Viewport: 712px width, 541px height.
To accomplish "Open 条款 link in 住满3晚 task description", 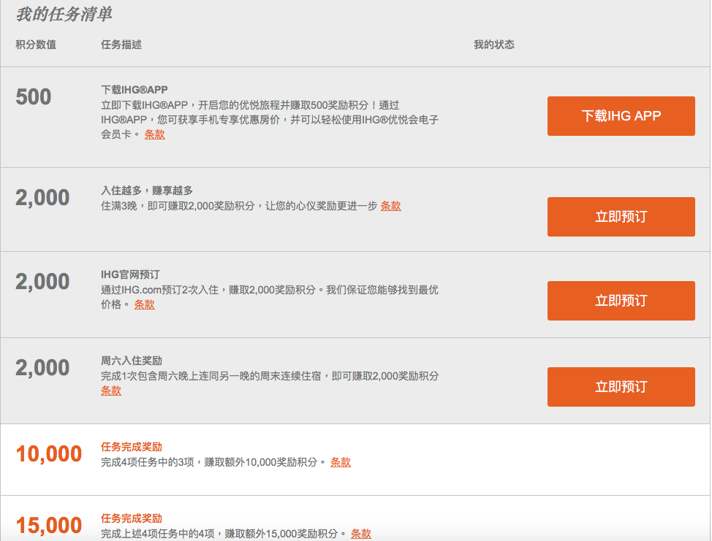I will point(390,206).
